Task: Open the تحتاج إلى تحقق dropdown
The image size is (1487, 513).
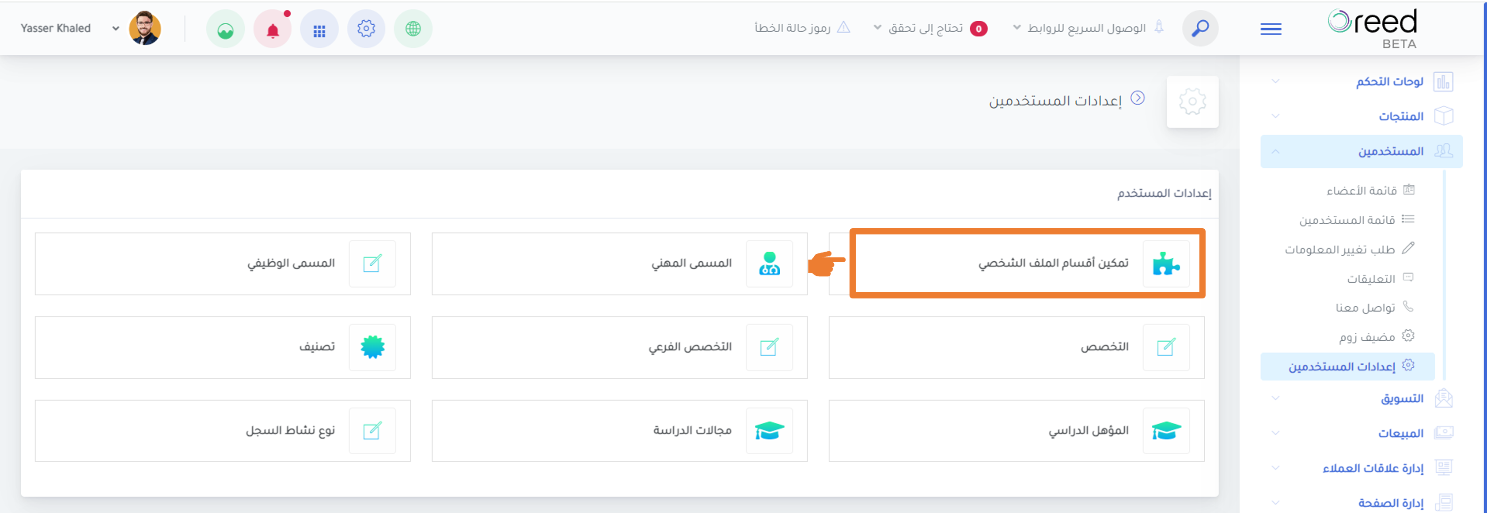Action: point(930,28)
